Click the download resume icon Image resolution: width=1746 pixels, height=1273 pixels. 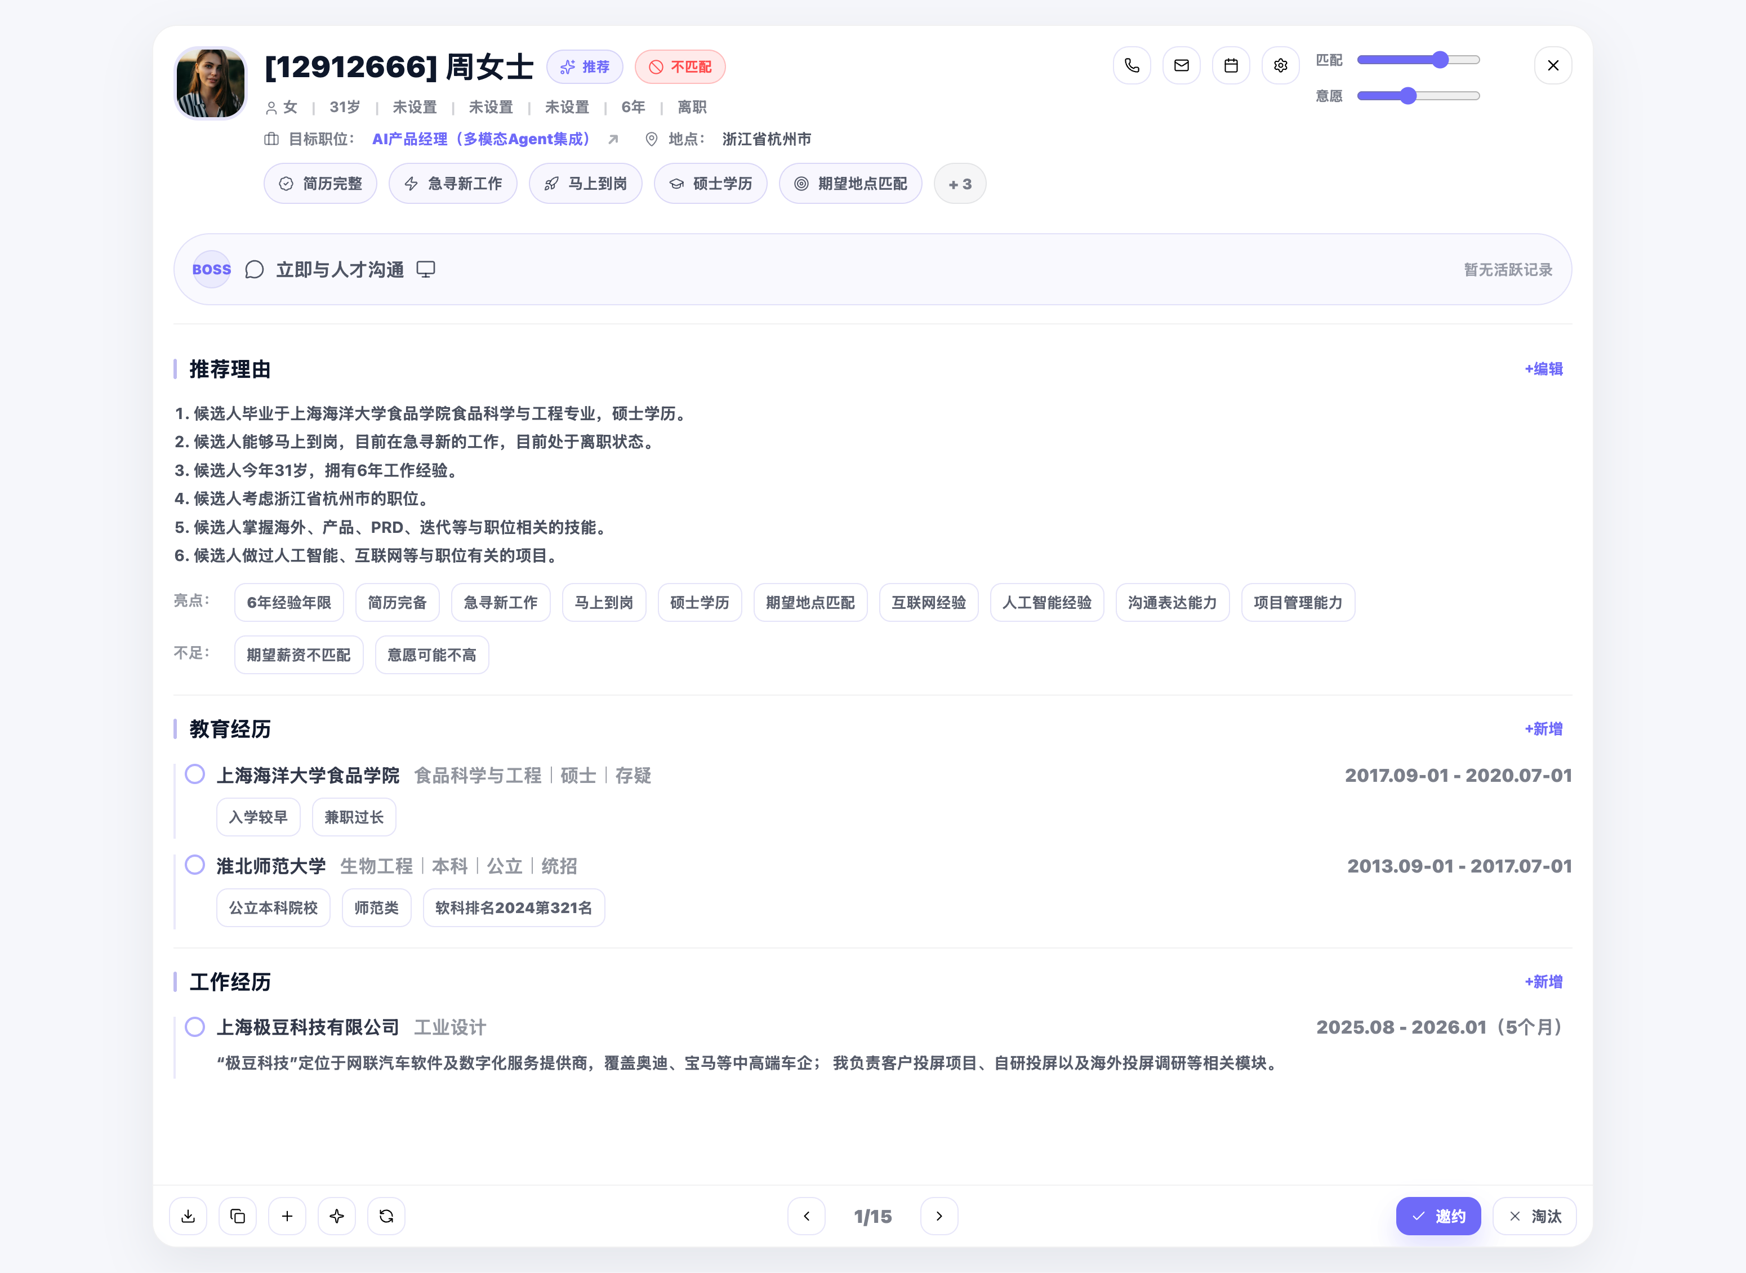pos(188,1216)
